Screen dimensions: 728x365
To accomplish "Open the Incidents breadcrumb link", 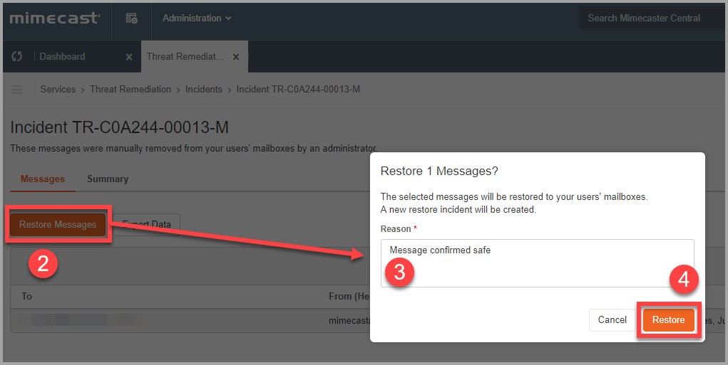I will point(204,90).
